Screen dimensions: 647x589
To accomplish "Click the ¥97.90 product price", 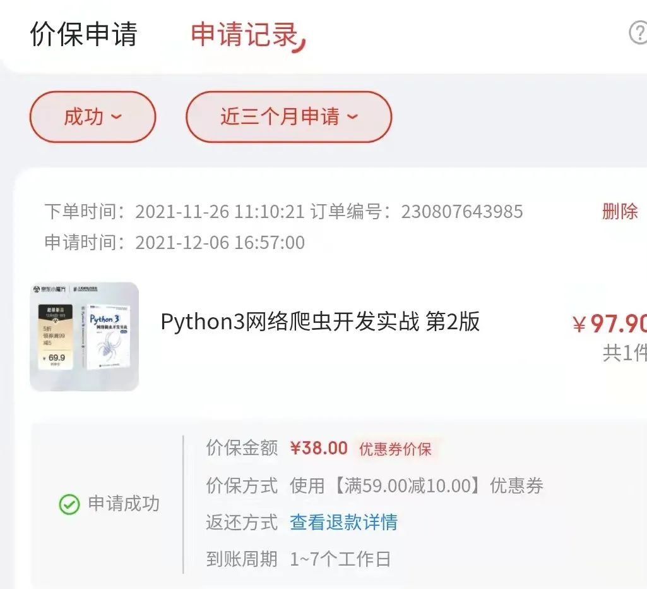I will [610, 324].
